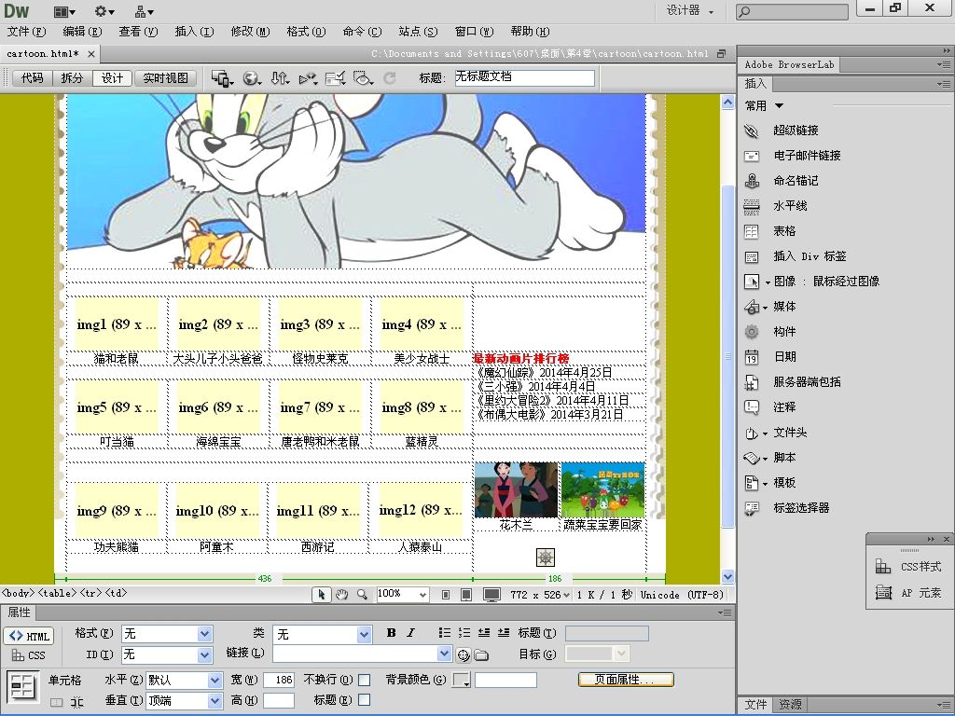Open the AP Elements (AP 元素) panel
The height and width of the screenshot is (716, 955).
(x=907, y=592)
